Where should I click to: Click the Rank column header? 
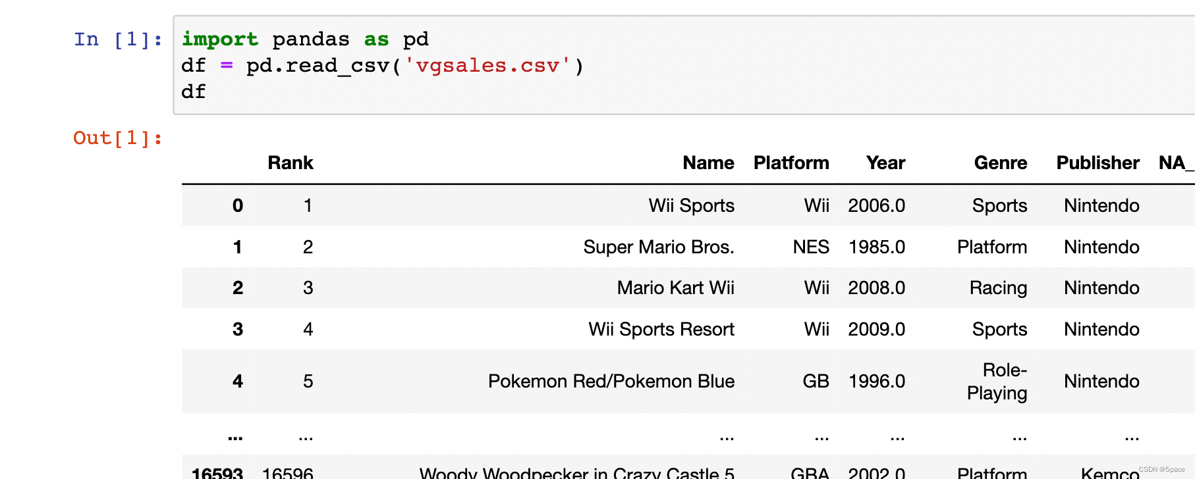(291, 163)
